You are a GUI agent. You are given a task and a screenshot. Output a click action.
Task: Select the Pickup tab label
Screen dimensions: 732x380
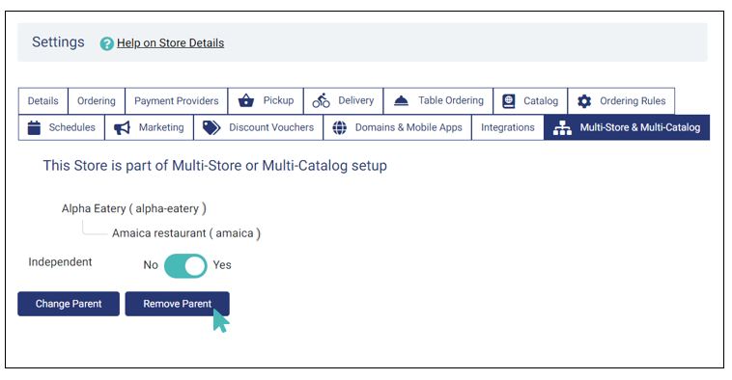coord(278,100)
